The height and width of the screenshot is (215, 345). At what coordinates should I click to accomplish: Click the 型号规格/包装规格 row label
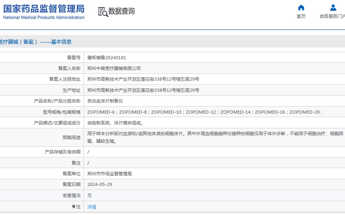62,112
